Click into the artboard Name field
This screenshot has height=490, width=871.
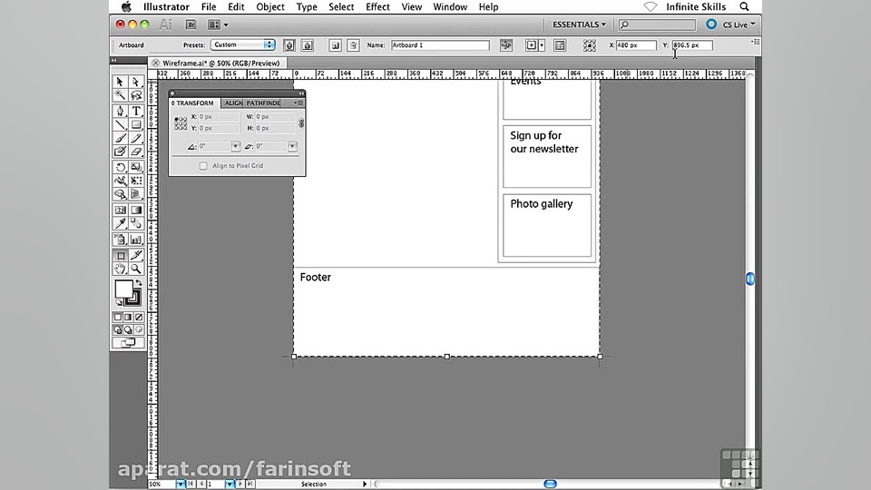pos(440,45)
